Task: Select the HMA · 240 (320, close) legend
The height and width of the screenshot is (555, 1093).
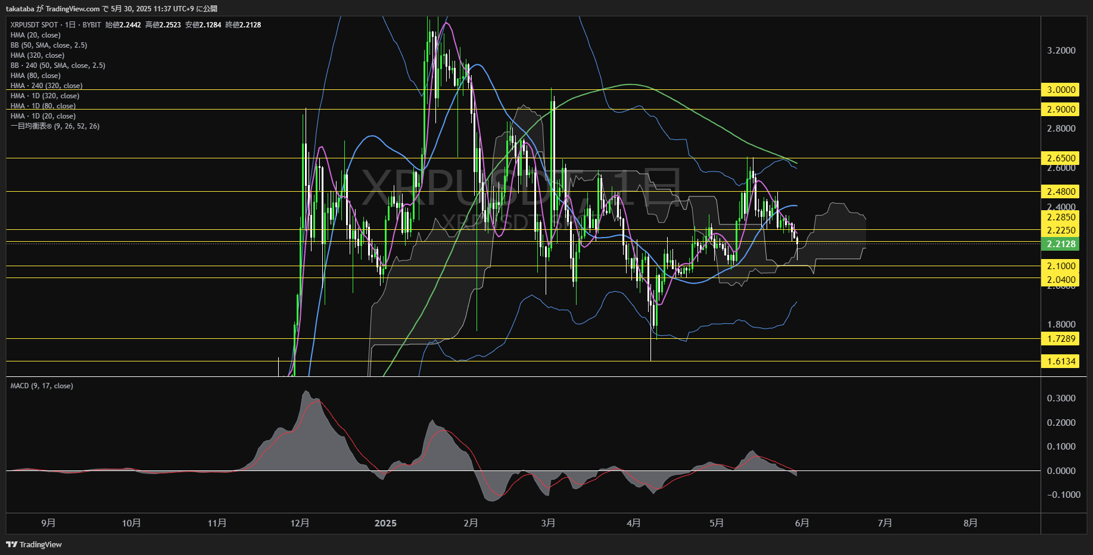Action: 46,86
